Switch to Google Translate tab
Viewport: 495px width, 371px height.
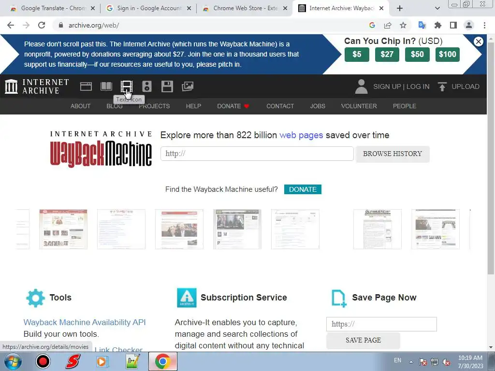(52, 8)
